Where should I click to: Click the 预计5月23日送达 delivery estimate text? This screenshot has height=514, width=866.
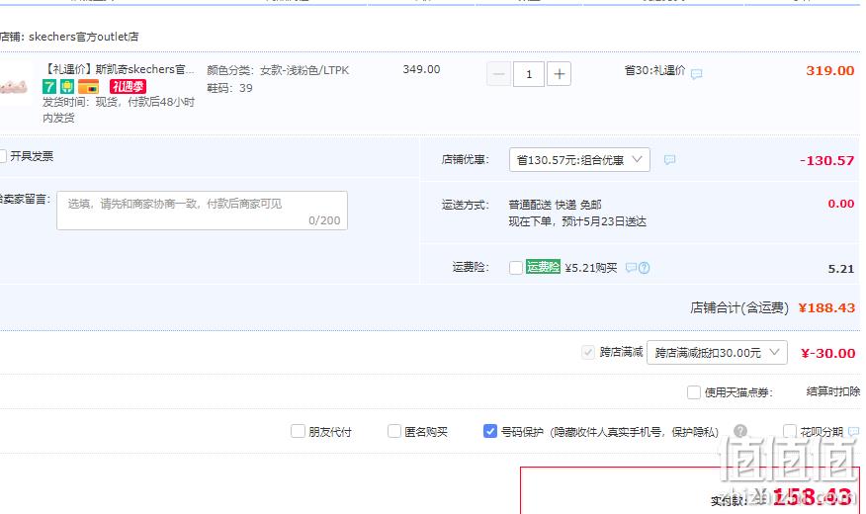click(x=604, y=221)
